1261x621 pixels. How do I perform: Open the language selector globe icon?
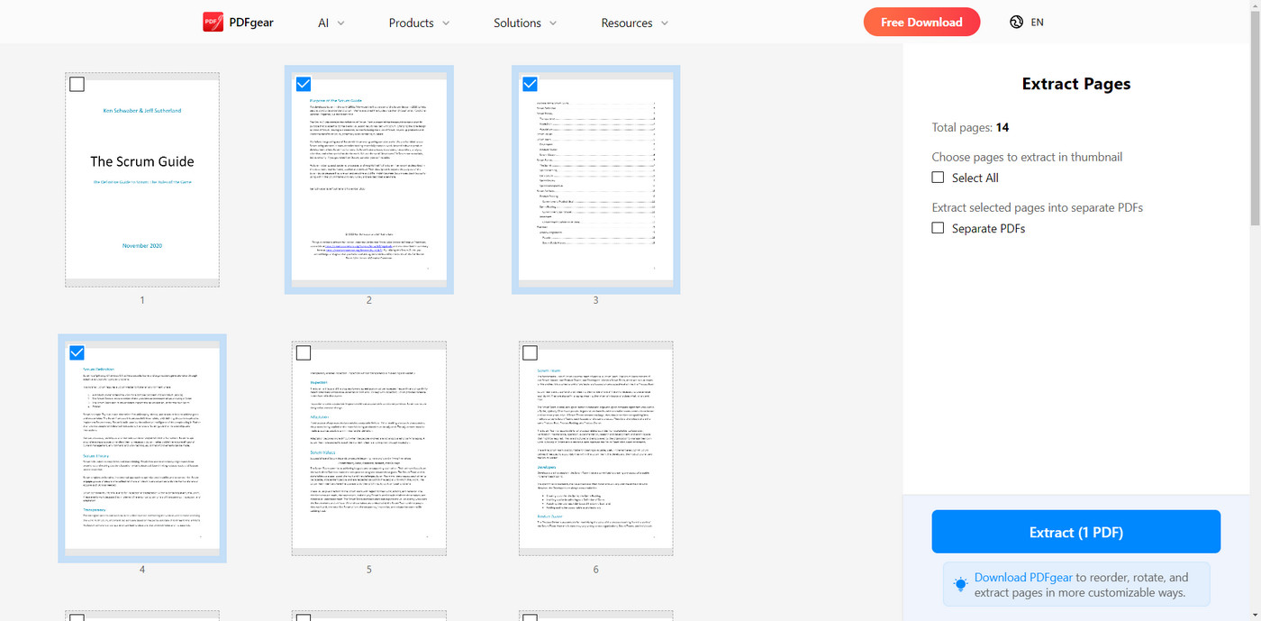point(1016,21)
